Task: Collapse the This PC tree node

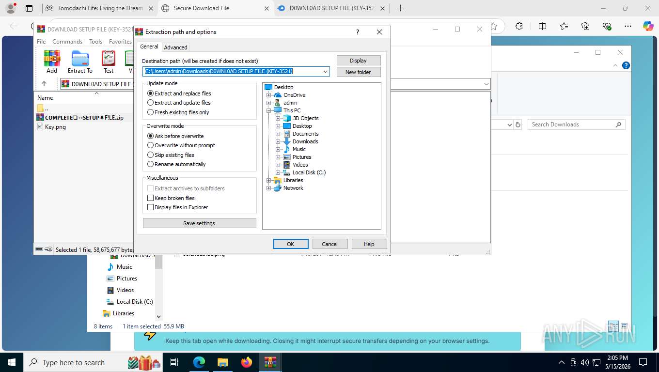Action: 268,110
